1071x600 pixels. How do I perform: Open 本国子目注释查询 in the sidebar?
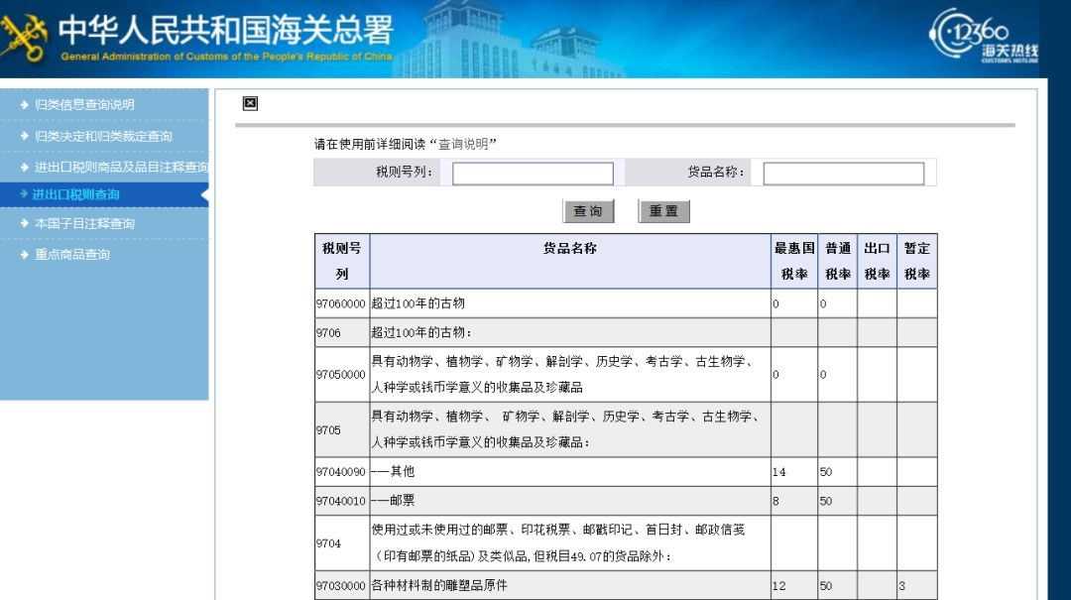tap(84, 223)
